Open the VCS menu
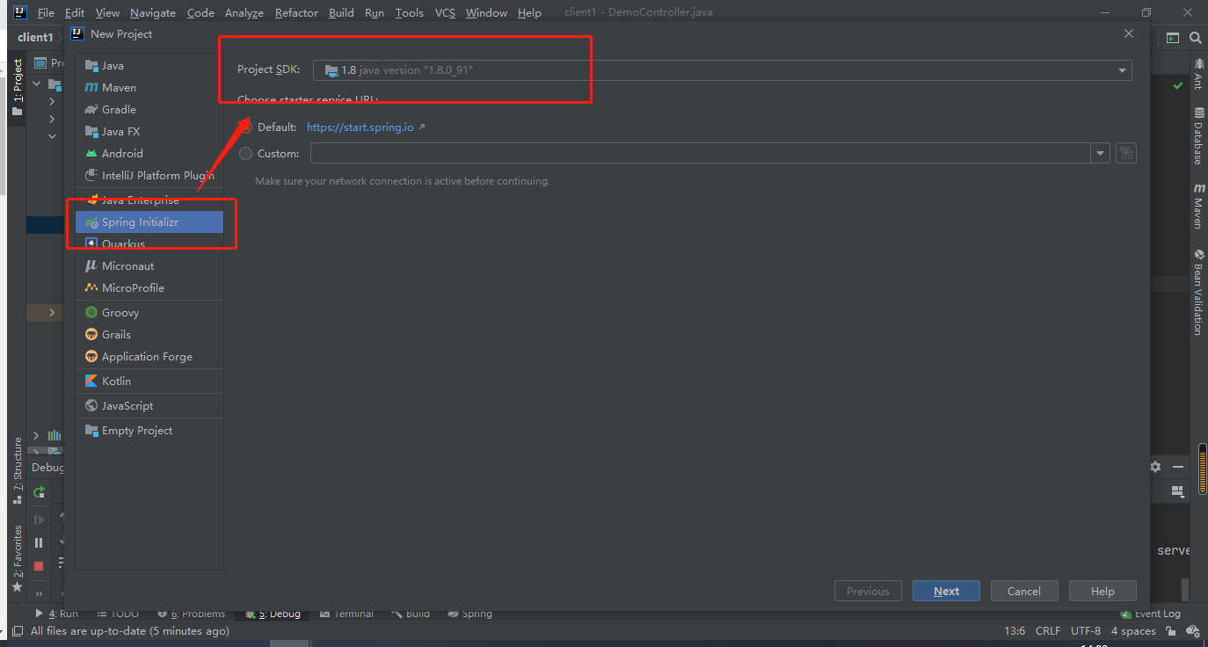This screenshot has width=1208, height=647. 445,12
